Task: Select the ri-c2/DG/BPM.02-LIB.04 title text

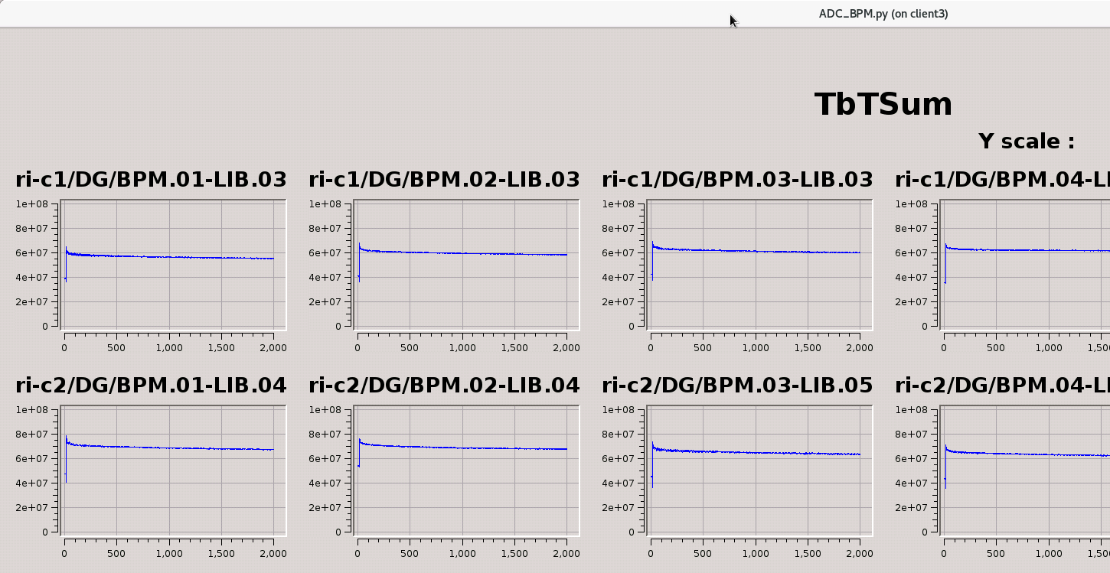Action: click(444, 386)
